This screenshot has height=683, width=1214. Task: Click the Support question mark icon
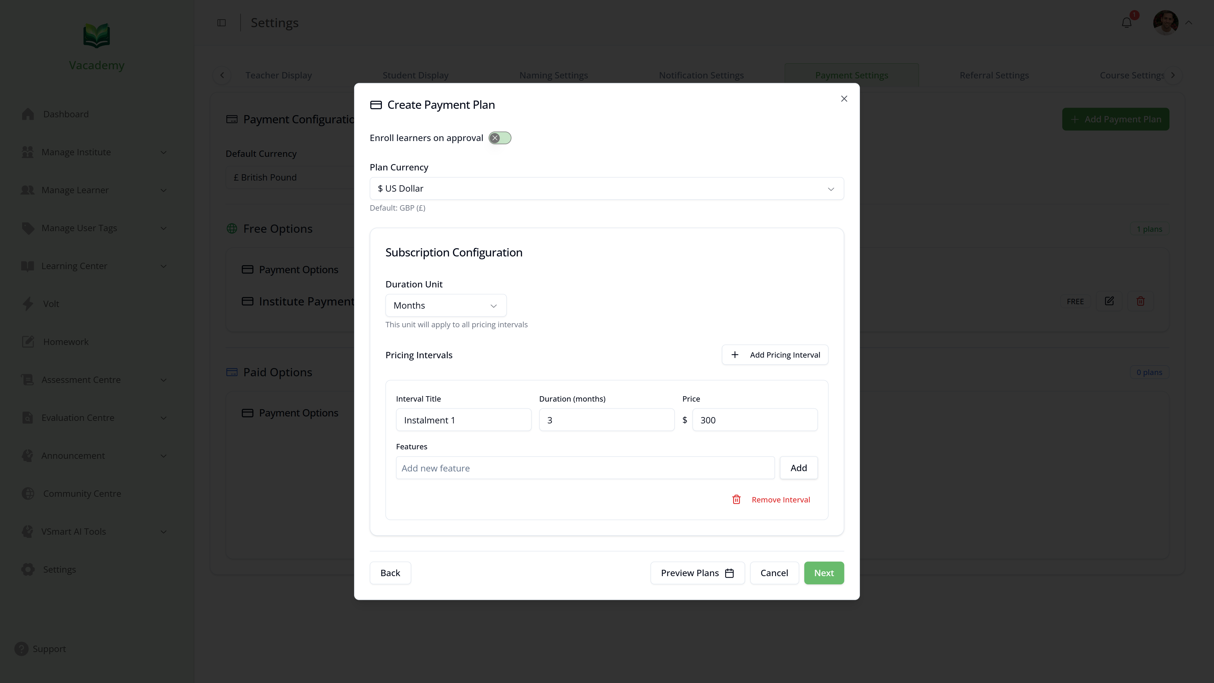21,649
